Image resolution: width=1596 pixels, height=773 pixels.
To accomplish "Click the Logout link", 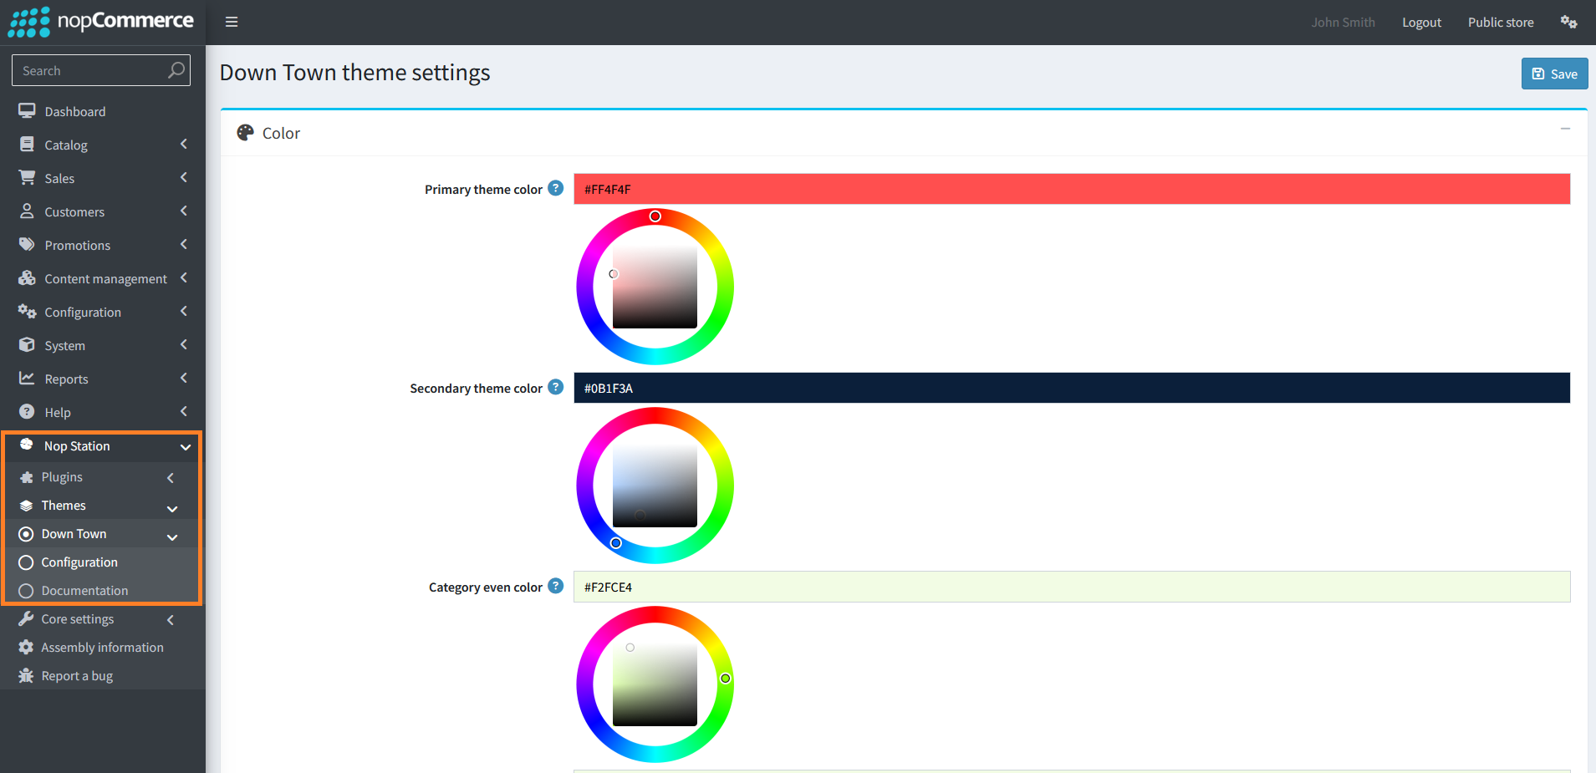I will (x=1421, y=23).
